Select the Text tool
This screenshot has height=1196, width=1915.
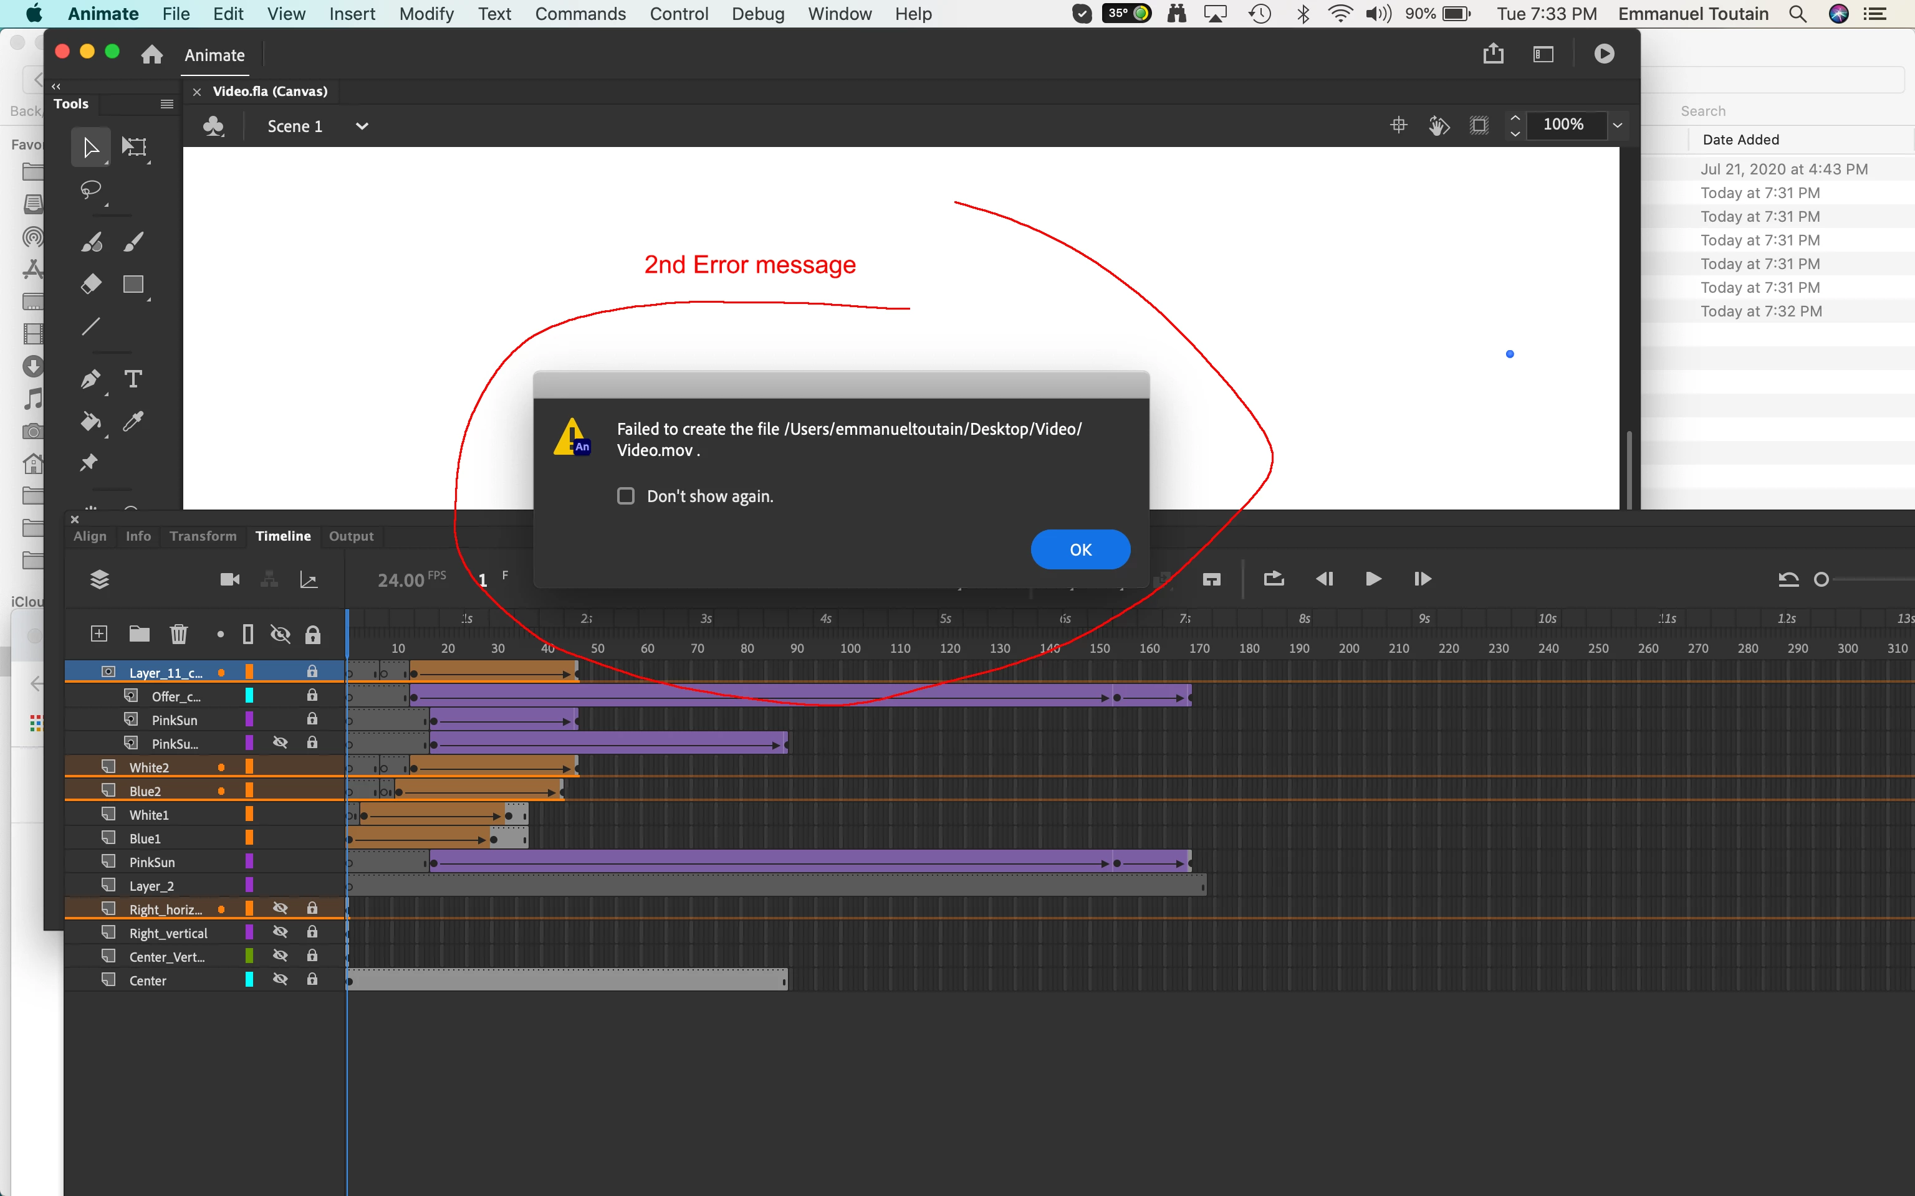pyautogui.click(x=133, y=379)
